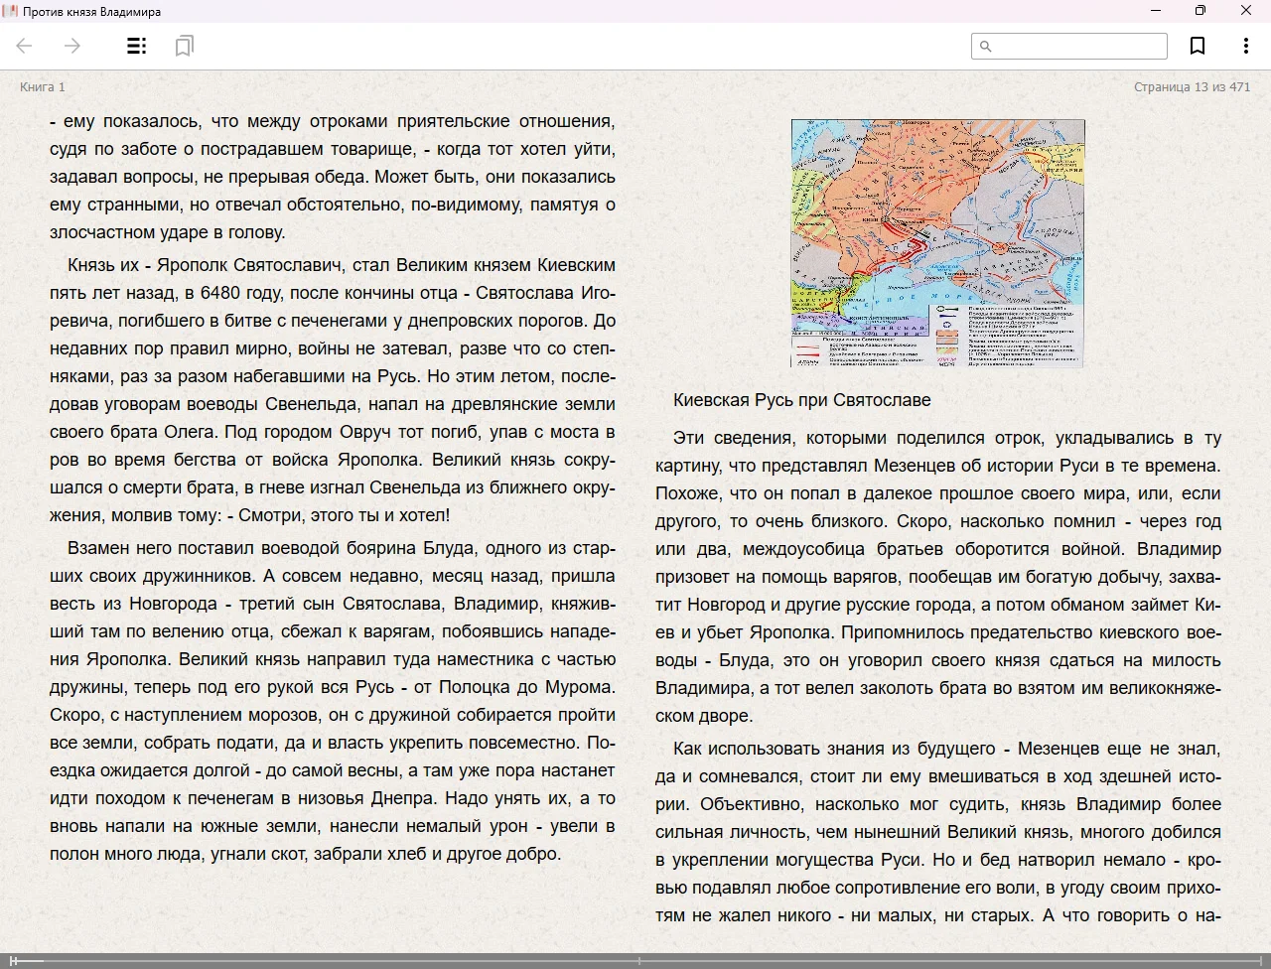1271x969 pixels.
Task: Open the table of contents
Action: [x=137, y=46]
